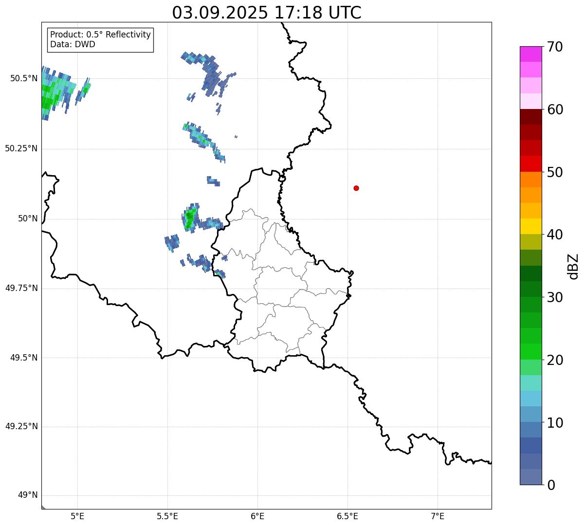Click the yellow colorbar segment at 40 dBZ
585x526 pixels.
[x=531, y=227]
